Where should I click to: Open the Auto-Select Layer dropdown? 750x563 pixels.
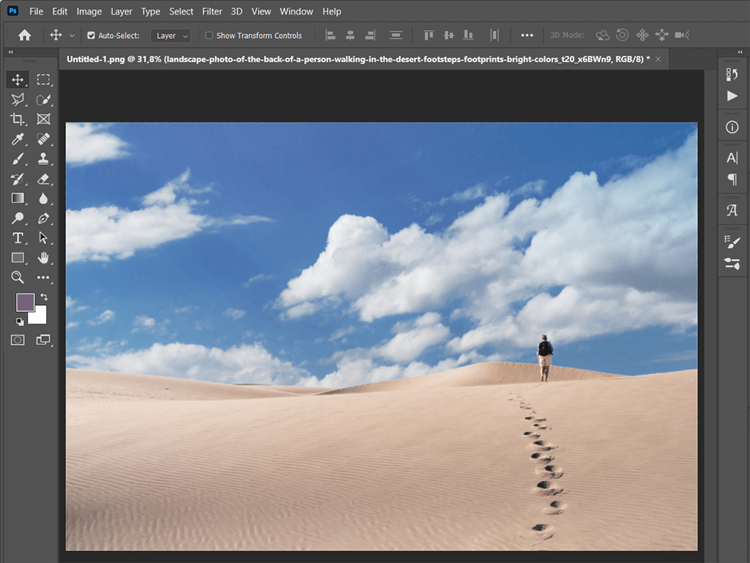coord(171,35)
